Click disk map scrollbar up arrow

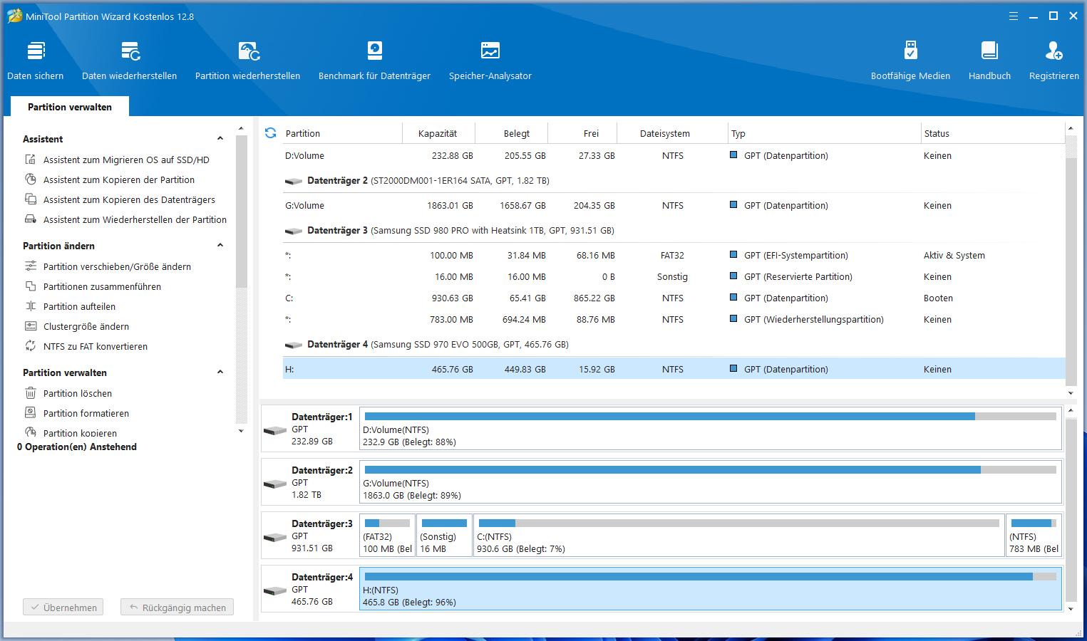[x=1071, y=410]
